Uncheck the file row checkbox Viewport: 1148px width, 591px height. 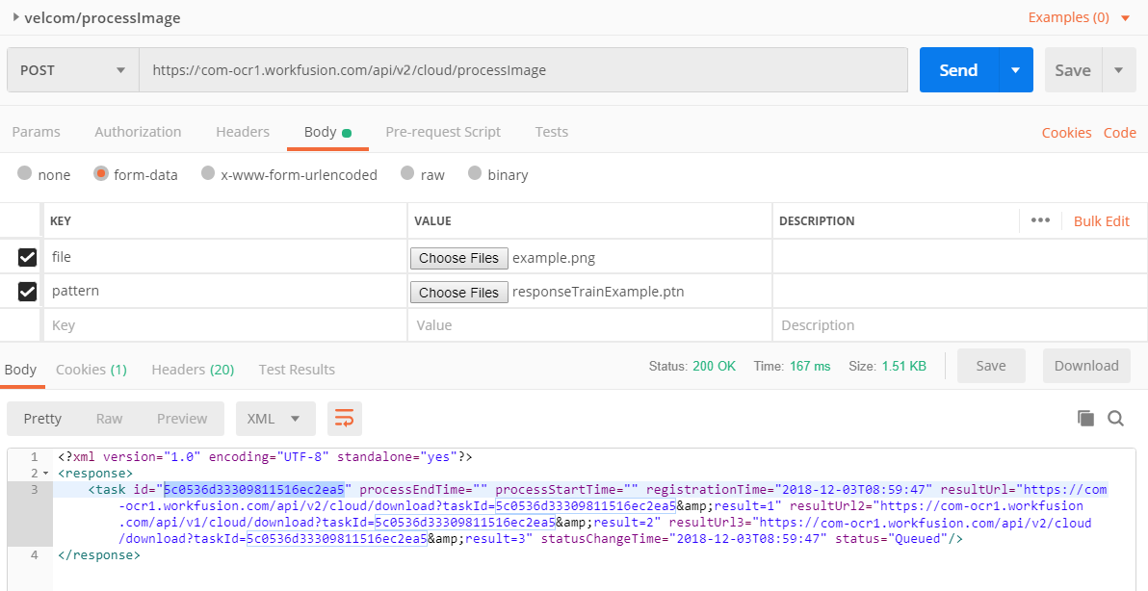pos(27,257)
